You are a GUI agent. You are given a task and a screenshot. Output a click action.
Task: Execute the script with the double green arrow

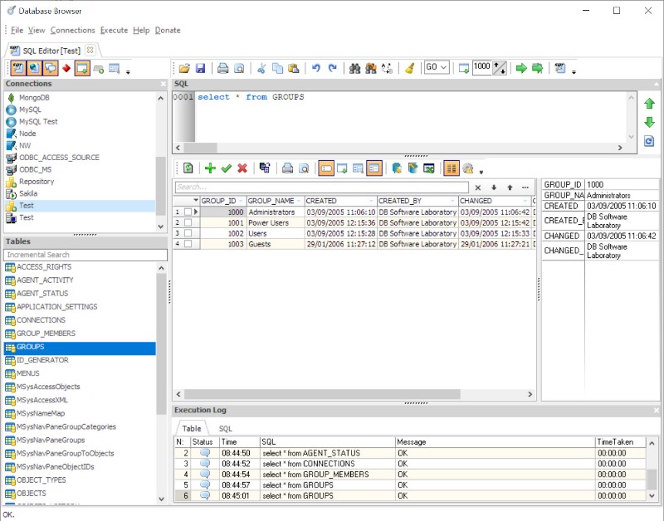tap(537, 68)
